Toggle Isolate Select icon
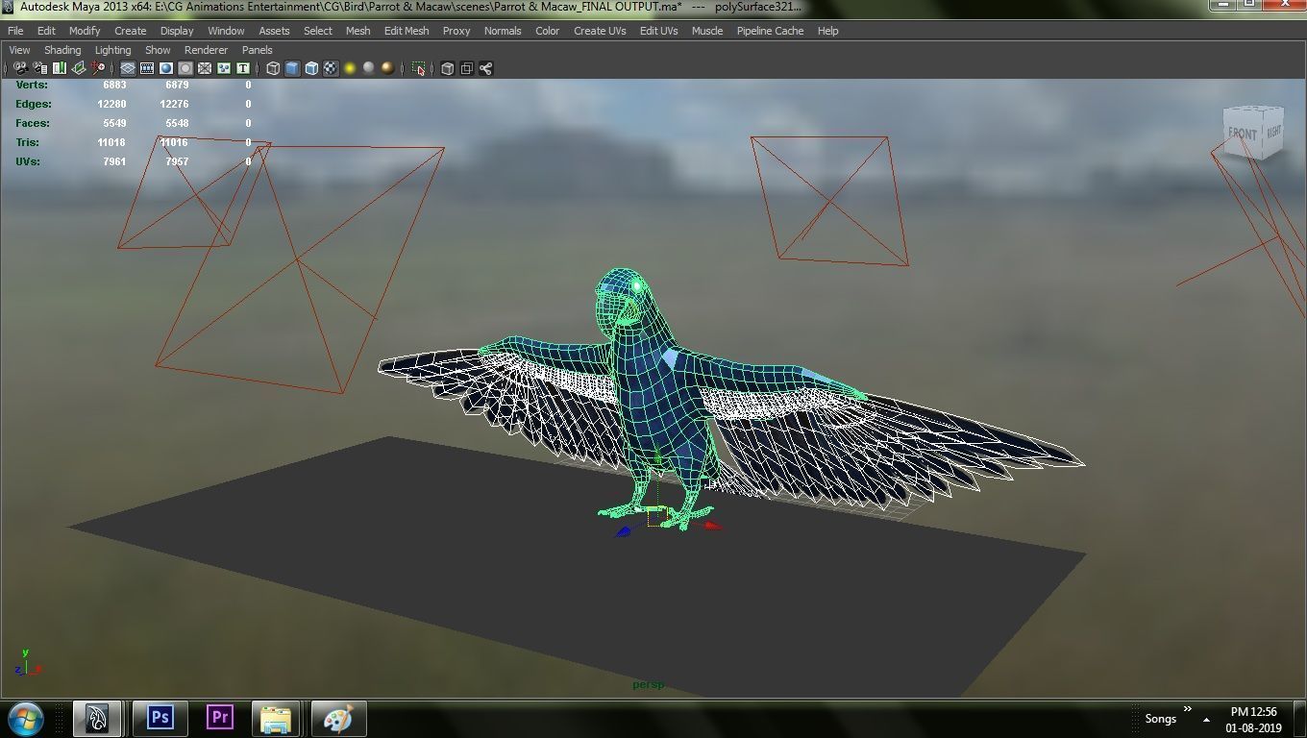The image size is (1307, 738). click(x=418, y=68)
